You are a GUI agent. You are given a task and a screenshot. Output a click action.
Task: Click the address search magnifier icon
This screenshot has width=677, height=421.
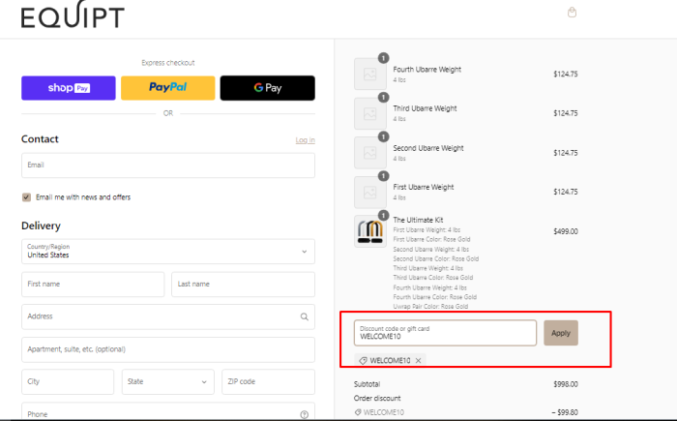click(x=305, y=316)
